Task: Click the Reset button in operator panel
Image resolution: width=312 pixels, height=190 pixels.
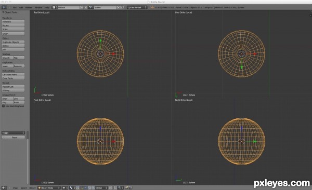Action: click(13, 137)
